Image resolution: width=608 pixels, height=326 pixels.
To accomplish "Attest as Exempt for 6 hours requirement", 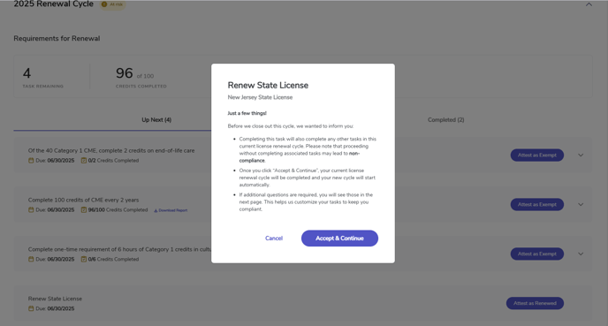I will [537, 254].
